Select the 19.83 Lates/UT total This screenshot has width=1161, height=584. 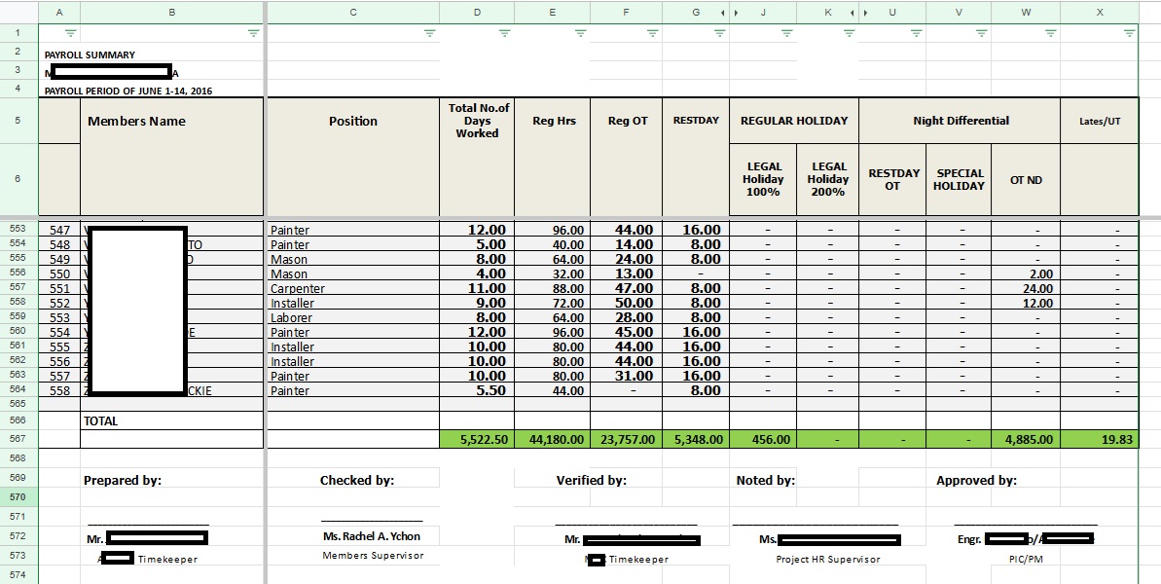pos(1100,439)
